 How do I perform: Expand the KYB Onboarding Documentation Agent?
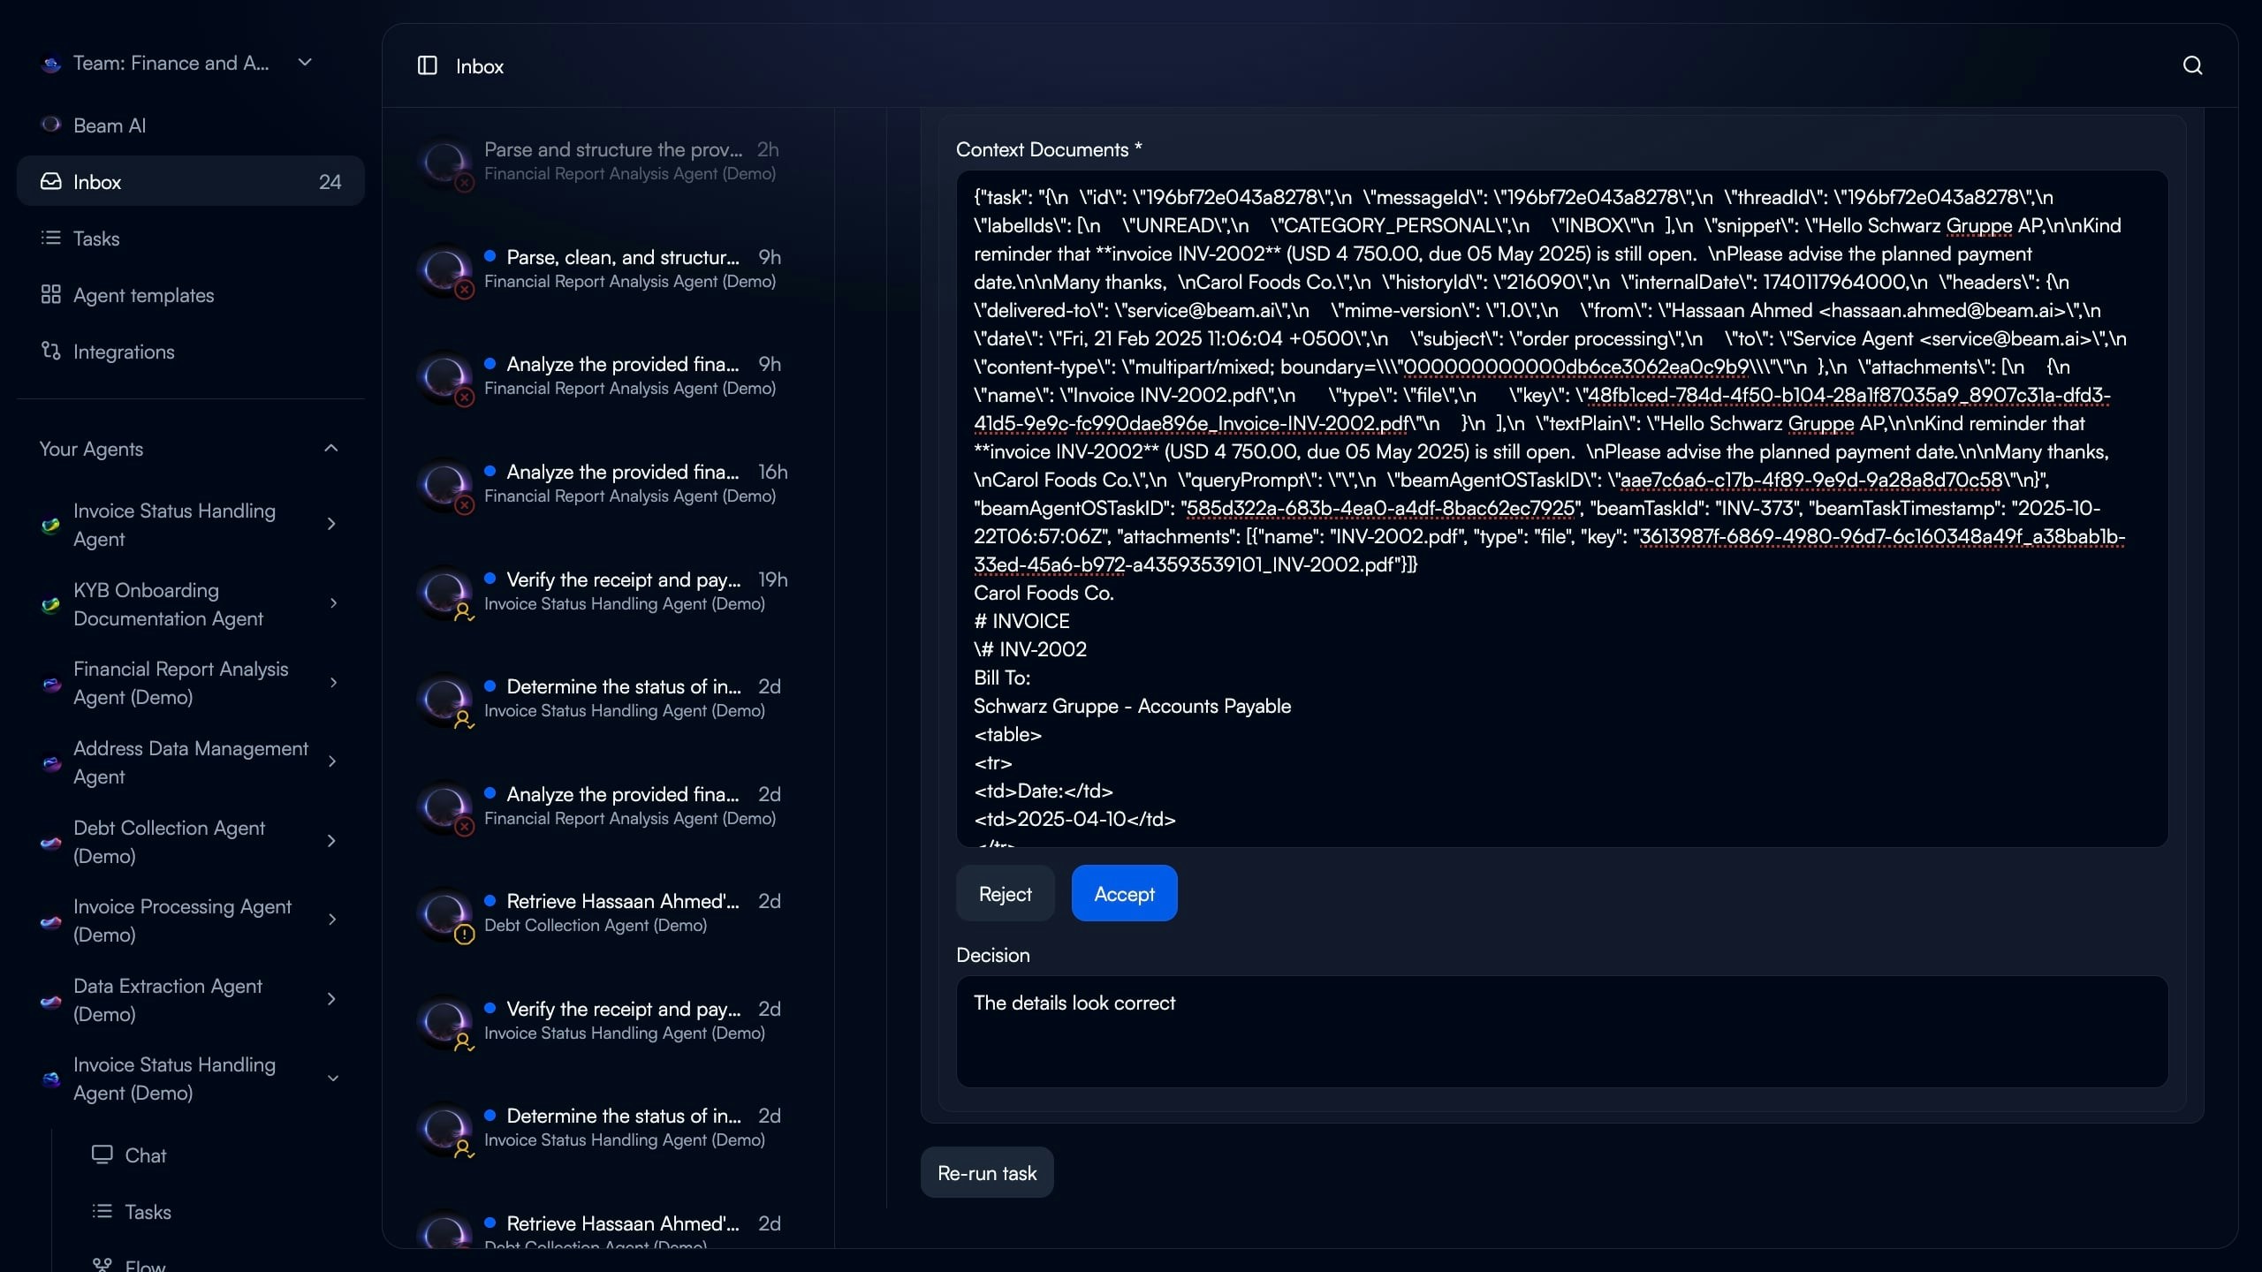pyautogui.click(x=332, y=603)
